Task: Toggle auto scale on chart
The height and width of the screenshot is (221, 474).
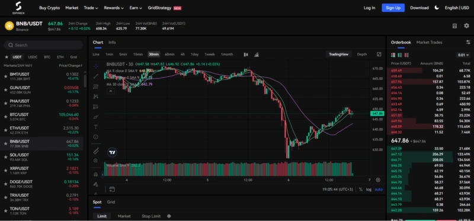Action: (379, 189)
